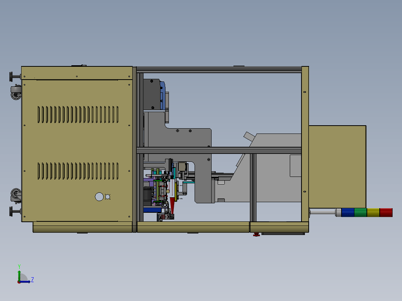Screen dimensions: 402x301
Task: Select the large circular hole on the cabinet panel
Action: coord(99,197)
